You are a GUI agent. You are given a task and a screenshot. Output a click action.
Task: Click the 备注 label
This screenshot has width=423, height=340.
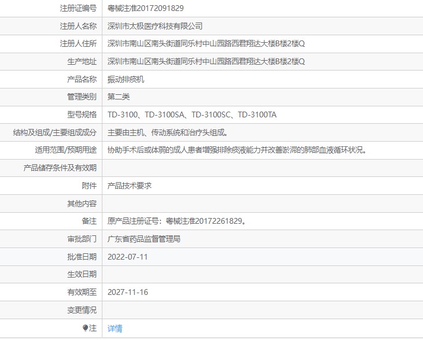[89, 221]
